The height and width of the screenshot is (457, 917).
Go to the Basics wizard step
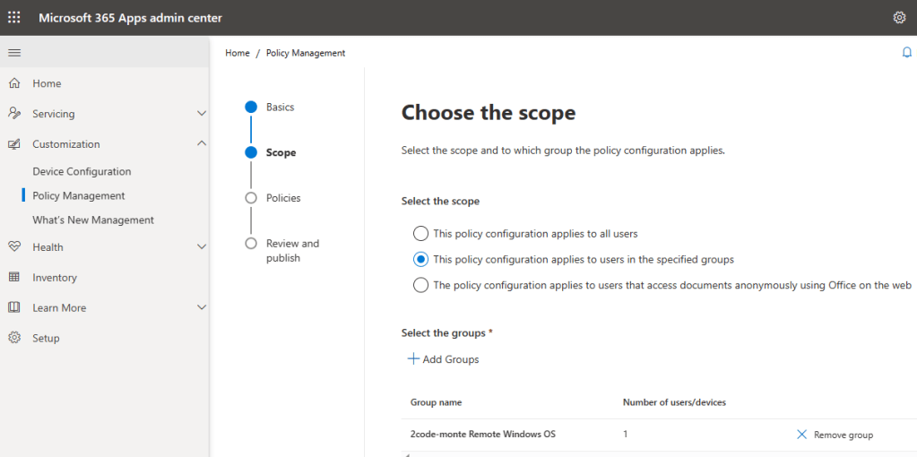tap(280, 107)
